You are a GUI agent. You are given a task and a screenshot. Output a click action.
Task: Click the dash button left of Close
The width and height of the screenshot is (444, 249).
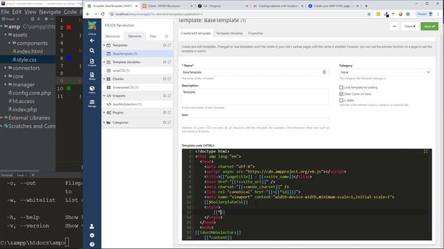click(x=395, y=26)
